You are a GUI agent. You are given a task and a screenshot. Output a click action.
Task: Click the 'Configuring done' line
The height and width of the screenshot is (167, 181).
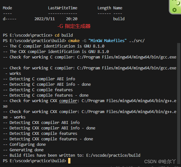[x=24, y=145]
